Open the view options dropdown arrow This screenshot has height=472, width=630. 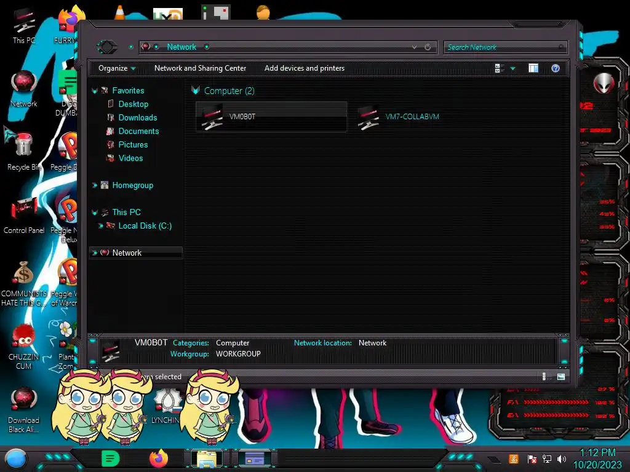pyautogui.click(x=512, y=69)
